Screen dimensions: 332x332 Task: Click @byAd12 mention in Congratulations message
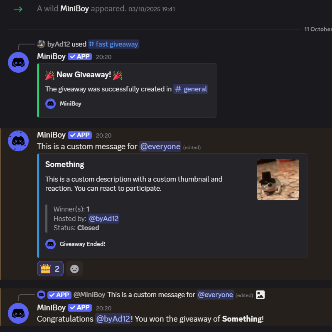[113, 319]
